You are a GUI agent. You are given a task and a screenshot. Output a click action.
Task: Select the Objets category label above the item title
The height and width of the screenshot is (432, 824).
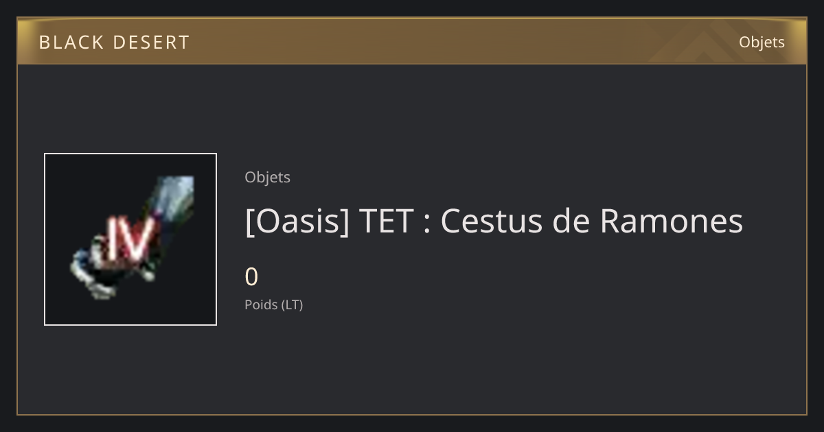[x=268, y=177]
